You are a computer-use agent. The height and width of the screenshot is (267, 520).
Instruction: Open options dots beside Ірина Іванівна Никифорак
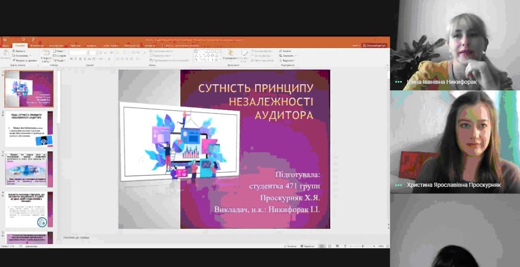tap(398, 82)
